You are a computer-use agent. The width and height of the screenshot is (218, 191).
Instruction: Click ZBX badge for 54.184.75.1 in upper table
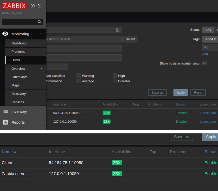coord(106,113)
